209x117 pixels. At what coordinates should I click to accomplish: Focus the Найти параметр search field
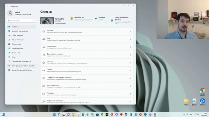pos(22,20)
